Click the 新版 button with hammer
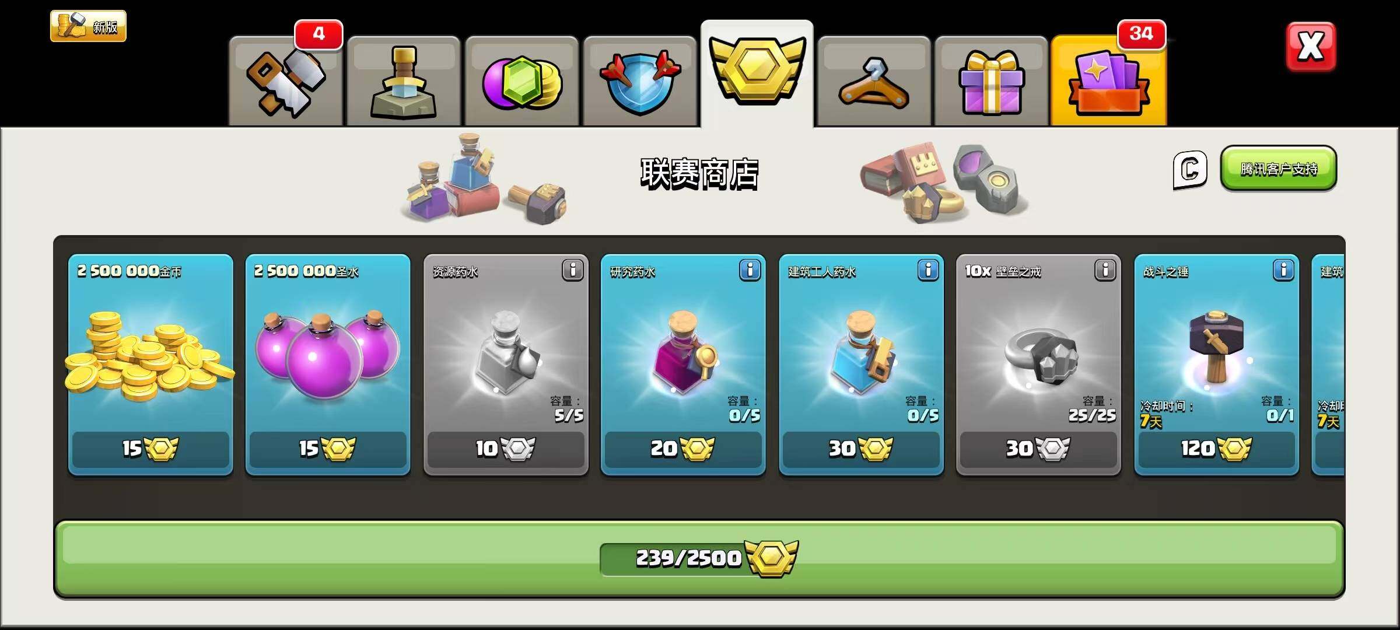The image size is (1400, 630). coord(88,26)
